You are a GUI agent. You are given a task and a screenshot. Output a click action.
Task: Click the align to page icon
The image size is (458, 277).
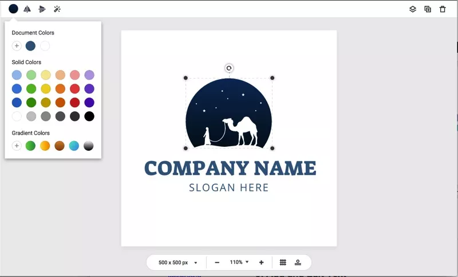(x=298, y=262)
